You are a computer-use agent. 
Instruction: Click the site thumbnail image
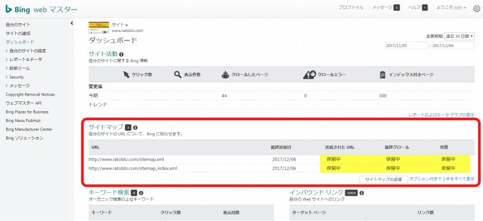98,27
